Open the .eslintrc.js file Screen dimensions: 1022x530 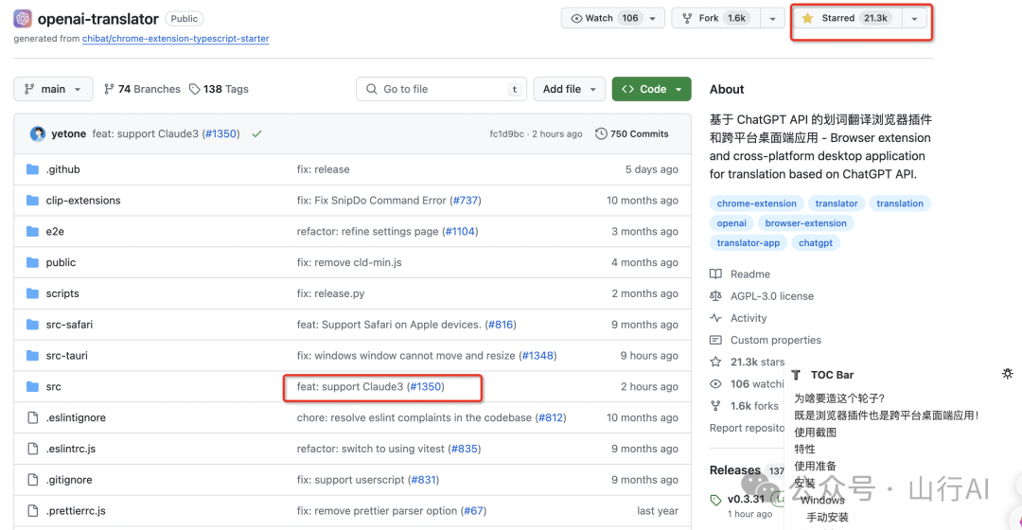[71, 449]
